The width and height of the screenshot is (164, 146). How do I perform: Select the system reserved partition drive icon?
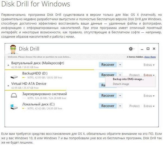14,95
